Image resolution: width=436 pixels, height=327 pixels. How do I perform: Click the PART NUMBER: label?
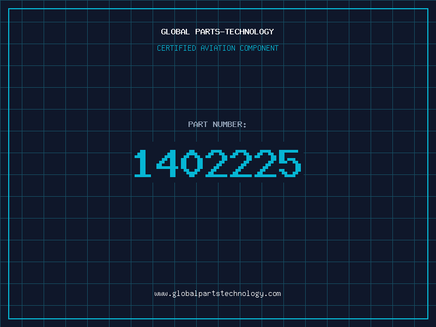(217, 124)
